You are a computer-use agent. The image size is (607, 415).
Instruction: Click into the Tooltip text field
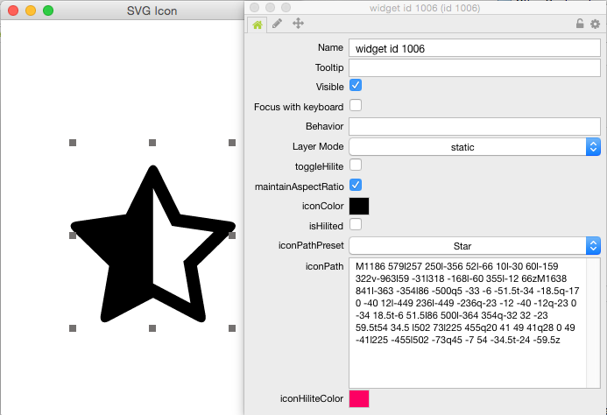[x=473, y=67]
